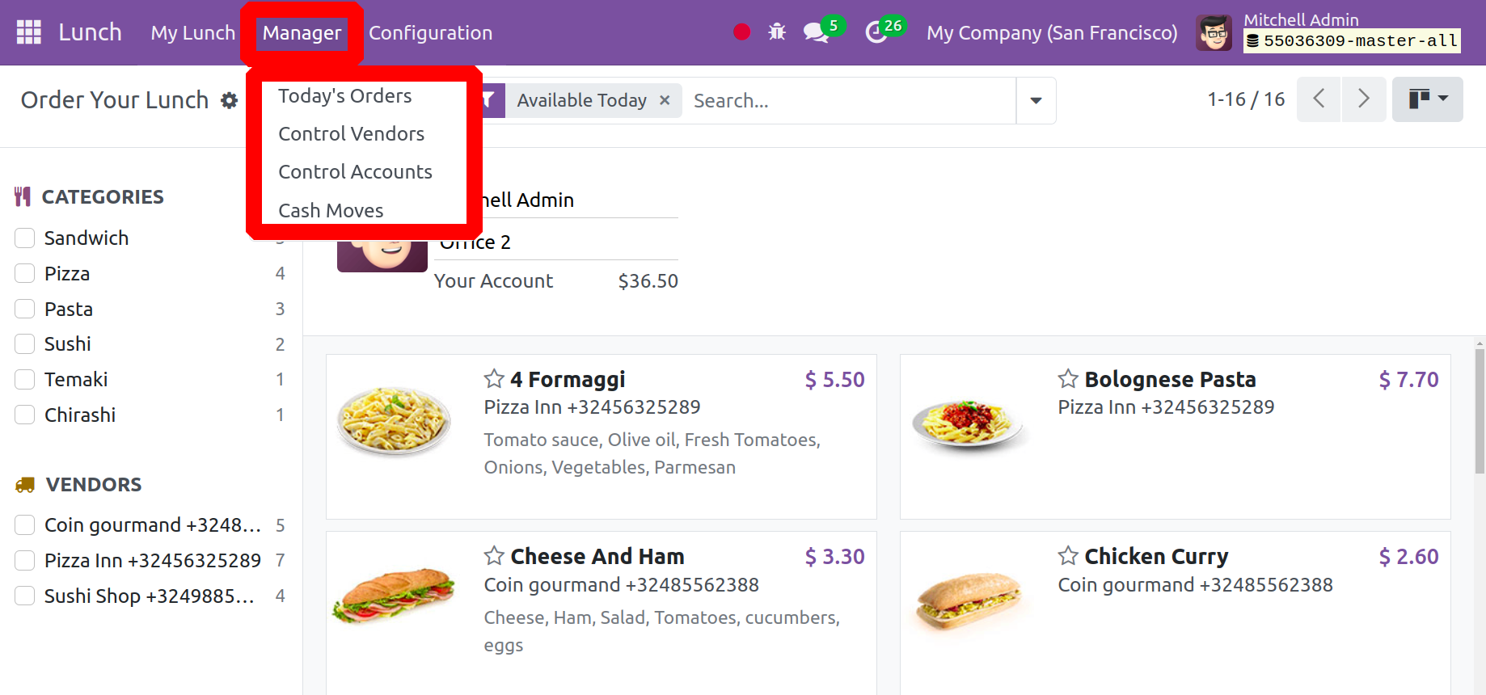Image resolution: width=1486 pixels, height=695 pixels.
Task: Choose Cash Moves menu entry
Action: click(x=331, y=210)
